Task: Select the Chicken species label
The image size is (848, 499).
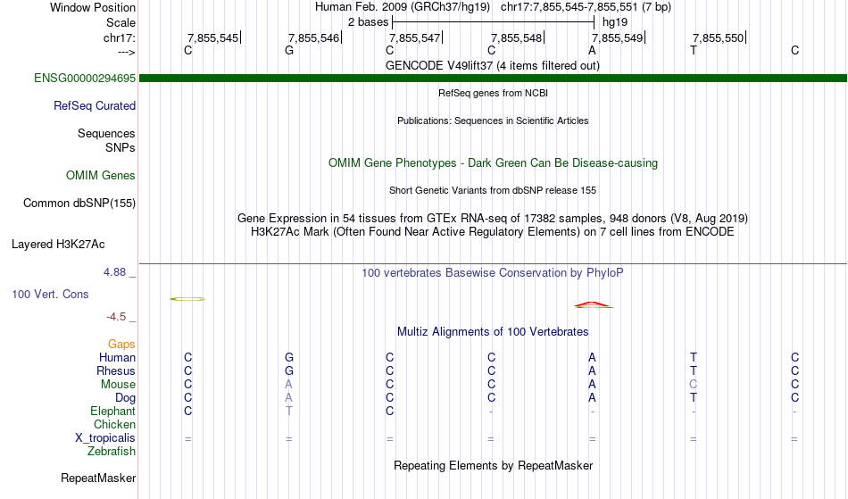Action: tap(114, 424)
